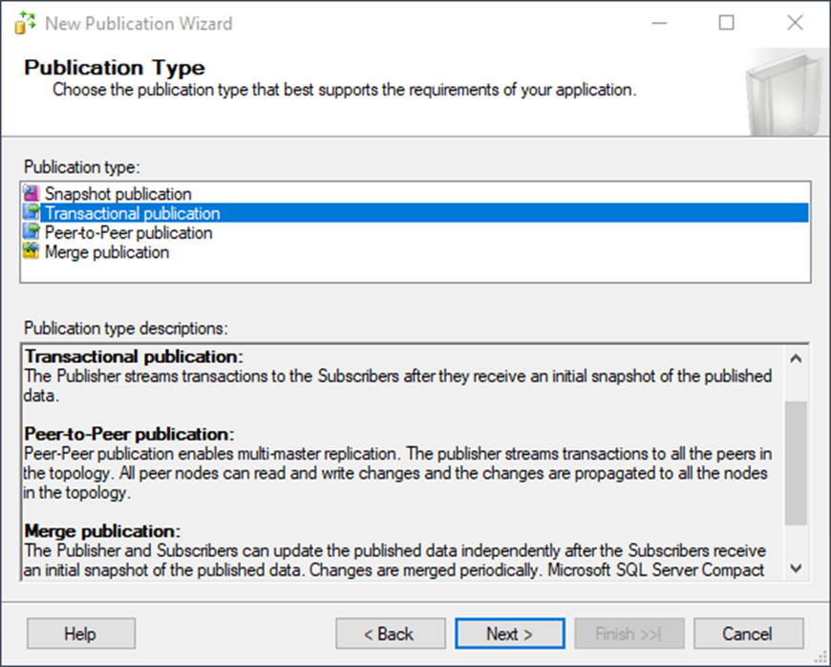Click scroll down arrow in descriptions box
Image resolution: width=831 pixels, height=667 pixels.
[x=796, y=568]
